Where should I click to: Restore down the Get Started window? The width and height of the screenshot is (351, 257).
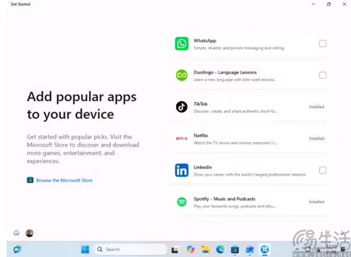[329, 4]
